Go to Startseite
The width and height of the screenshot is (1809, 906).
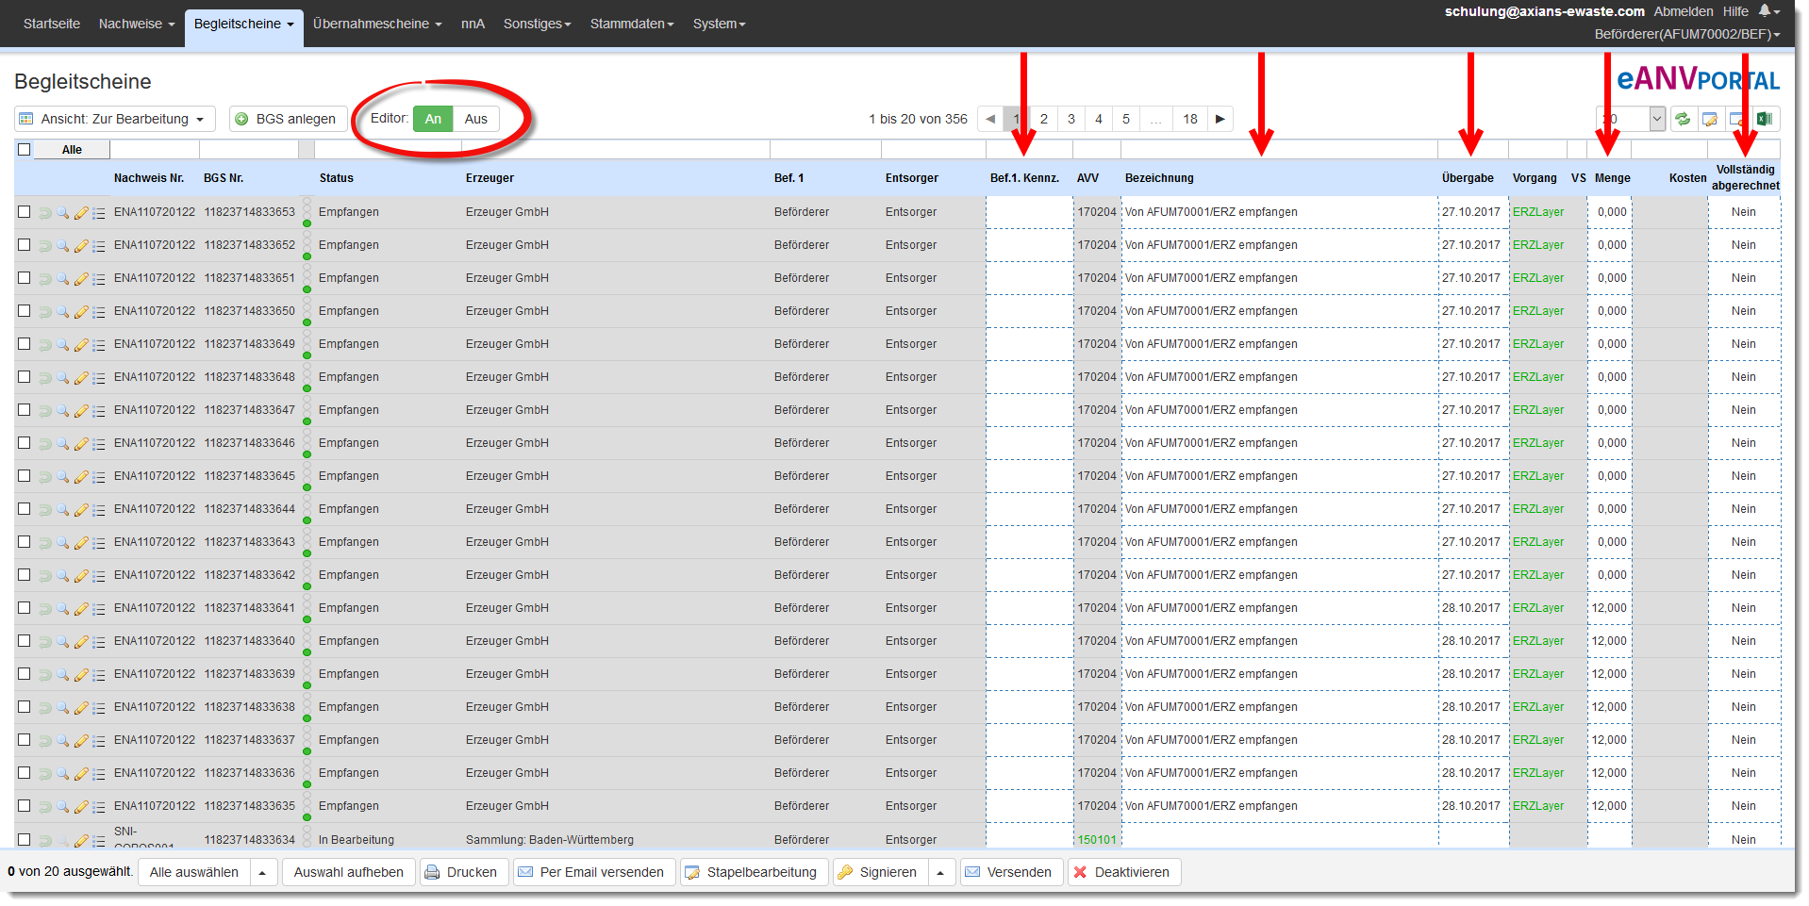click(52, 24)
